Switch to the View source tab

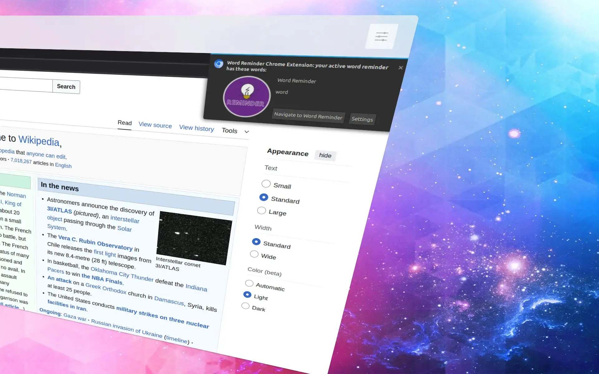[155, 125]
